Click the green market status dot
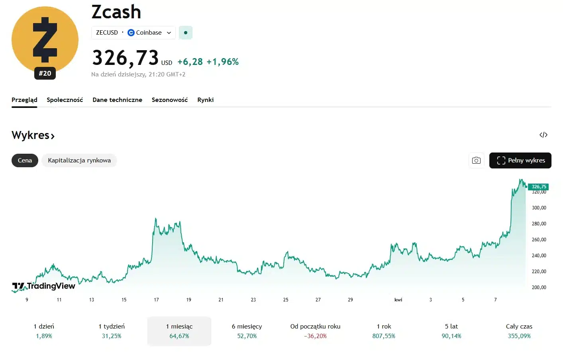Screen dimensions: 563x356 pos(186,33)
